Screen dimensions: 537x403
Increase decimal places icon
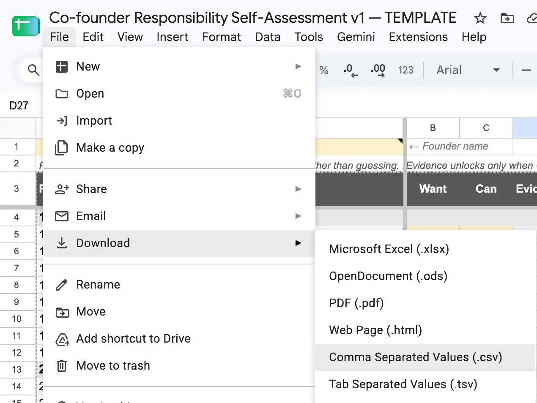coord(378,70)
